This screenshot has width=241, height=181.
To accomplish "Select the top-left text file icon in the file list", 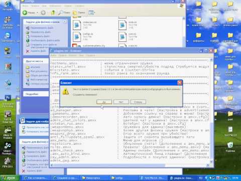I will (x=77, y=25).
